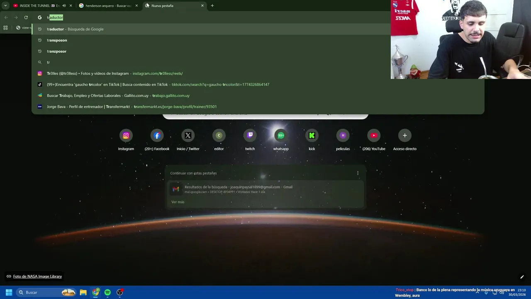The height and width of the screenshot is (299, 531).
Task: Open the apps grid in the bookmarks bar
Action: tap(5, 28)
